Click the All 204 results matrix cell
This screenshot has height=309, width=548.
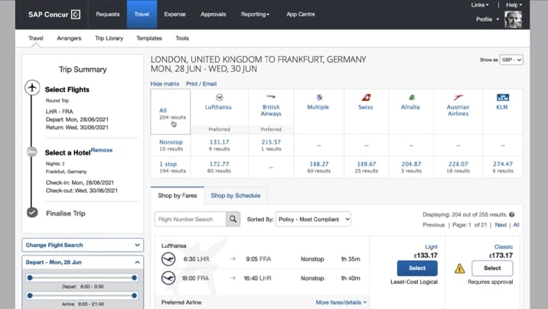(x=171, y=112)
